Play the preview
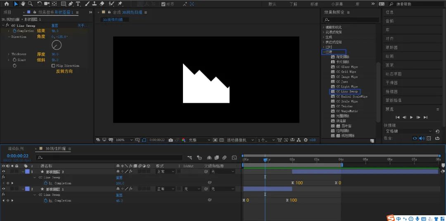446x221 pixels. pyautogui.click(x=411, y=118)
